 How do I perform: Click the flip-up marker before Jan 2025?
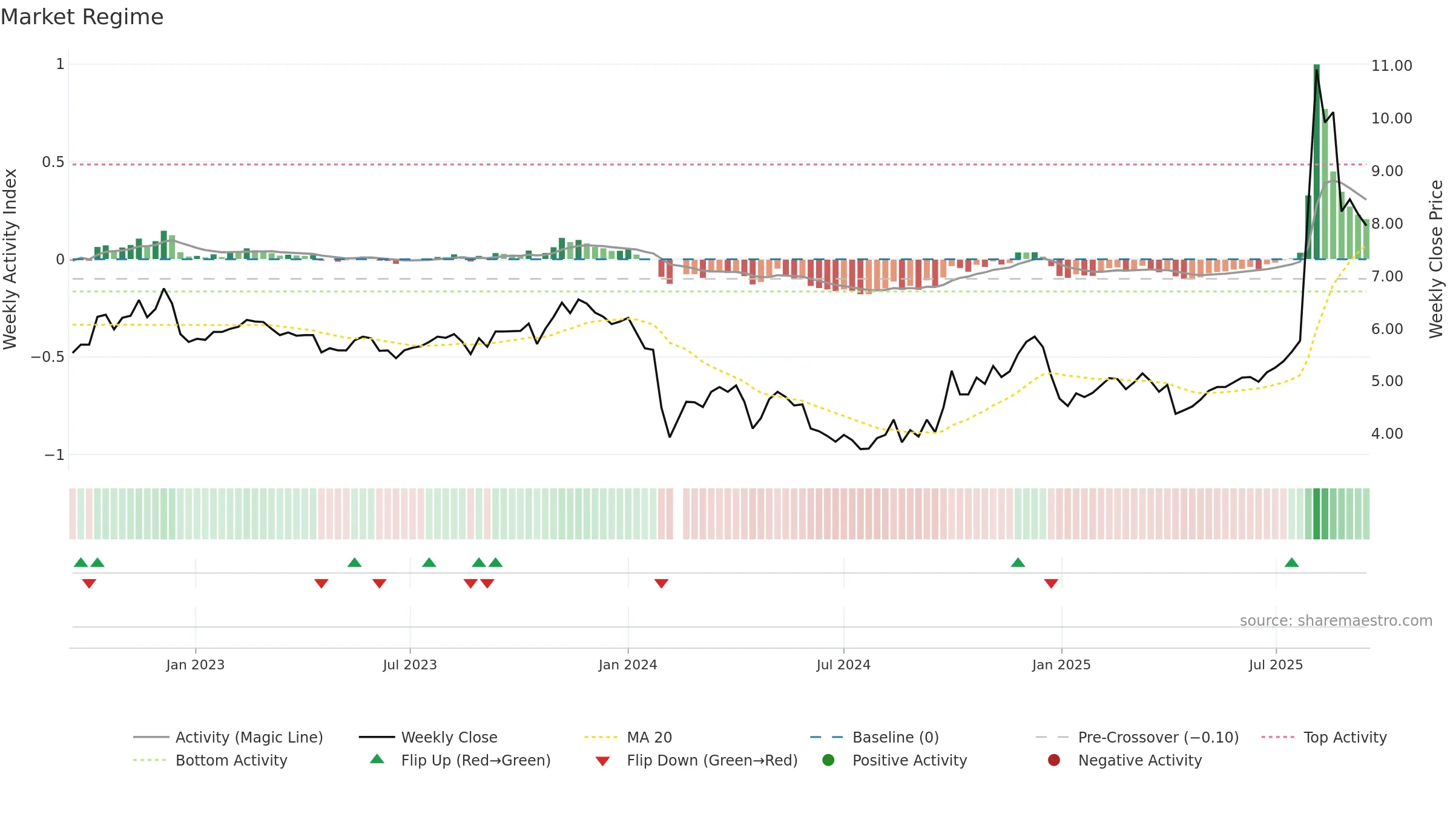(1018, 562)
